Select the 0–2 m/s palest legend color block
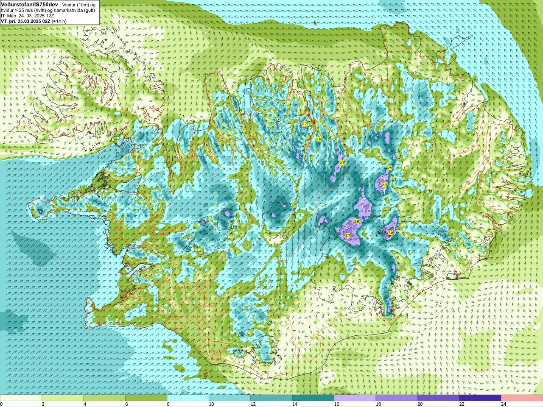The image size is (543, 407). (21, 398)
